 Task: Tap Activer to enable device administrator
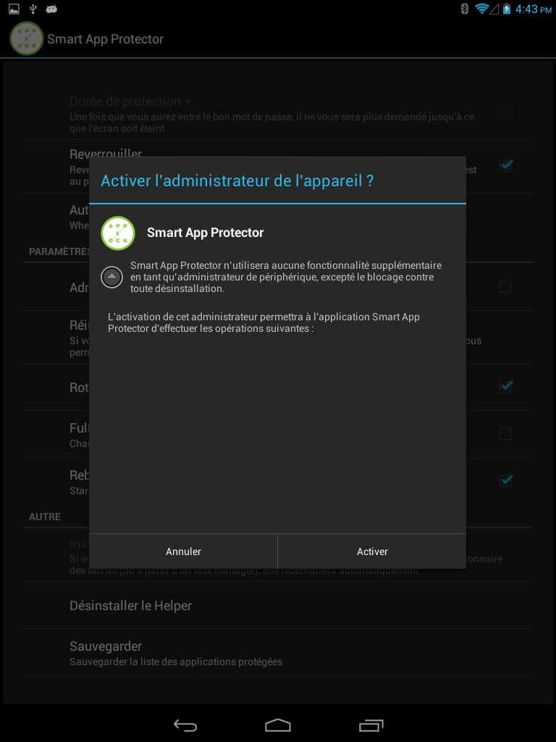(x=372, y=551)
